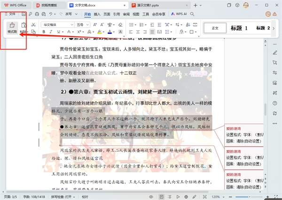The width and height of the screenshot is (282, 200).
Task: Click the word count 字数: 108/1418
Action: tap(34, 197)
